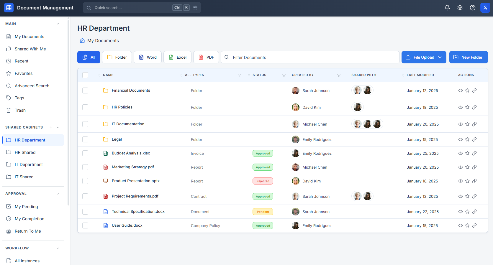The height and width of the screenshot is (265, 493).
Task: Copy link for HR Policies row
Action: pos(474,107)
